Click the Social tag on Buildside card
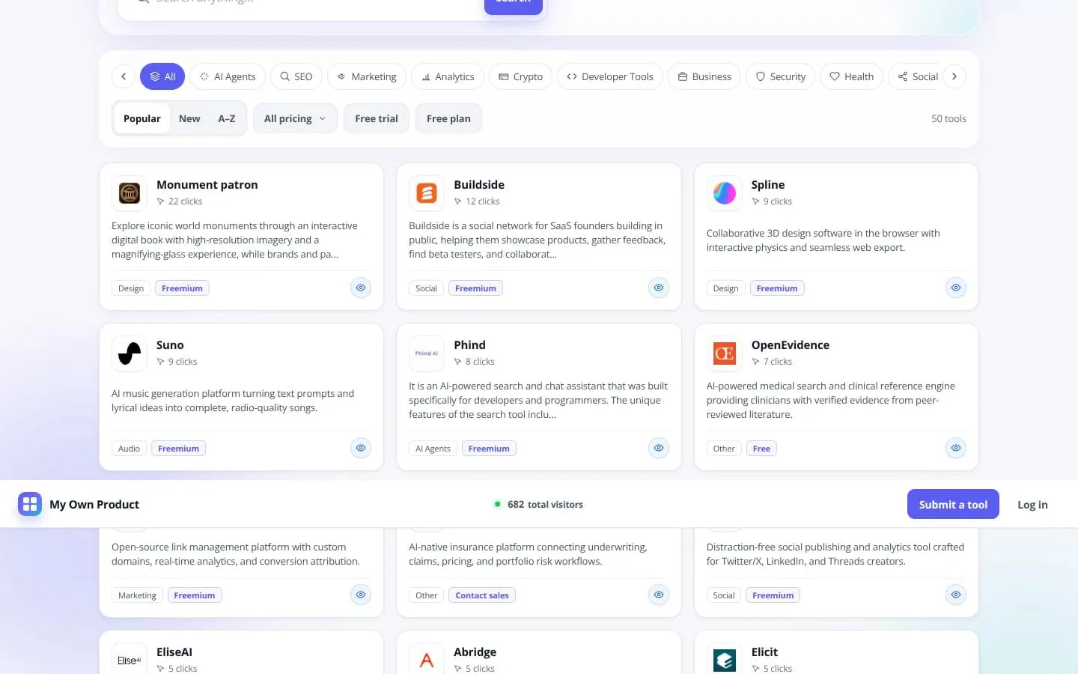 pos(426,288)
